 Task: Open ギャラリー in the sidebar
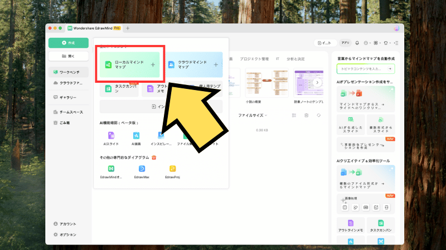(x=68, y=97)
